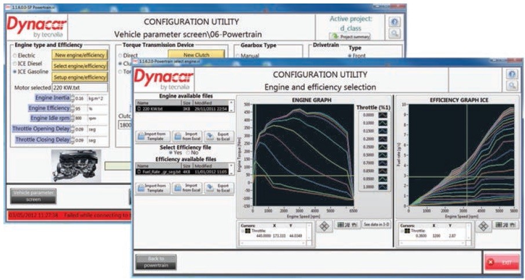The height and width of the screenshot is (280, 525).
Task: Click the efficiency files list scrollbar
Action: 231,169
